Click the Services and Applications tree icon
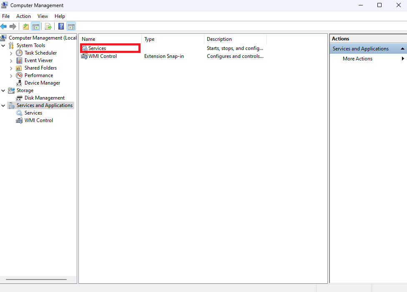The width and height of the screenshot is (407, 292). 11,105
